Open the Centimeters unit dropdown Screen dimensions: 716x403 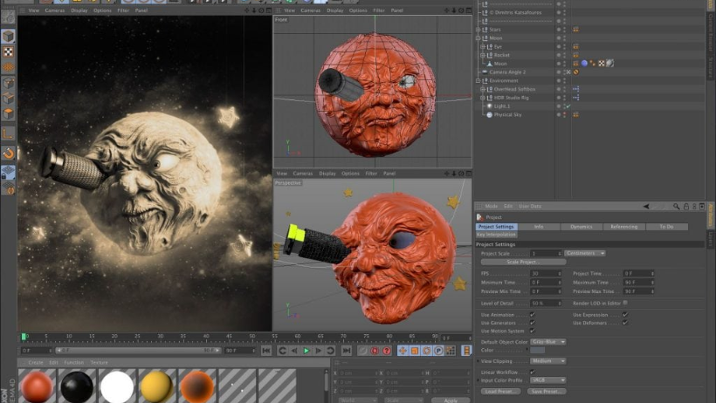click(585, 253)
